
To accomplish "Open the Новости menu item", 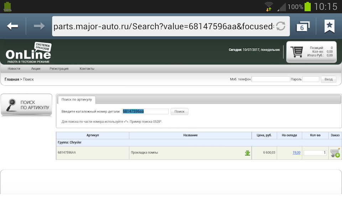I will (14, 69).
